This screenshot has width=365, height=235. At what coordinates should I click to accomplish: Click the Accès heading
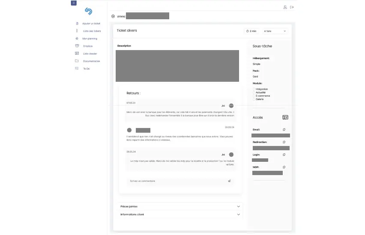click(258, 117)
